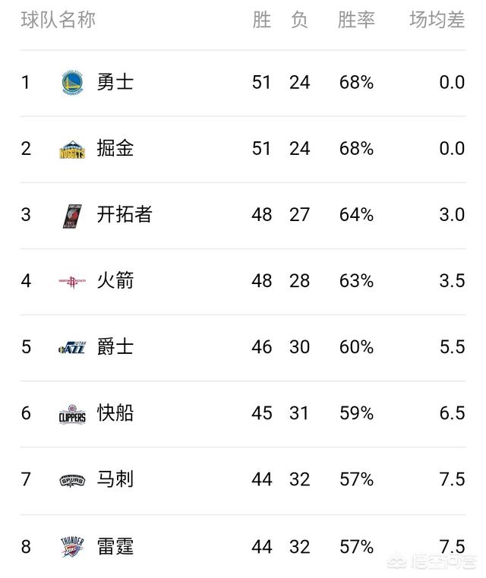Select the 火箭 team name
The height and width of the screenshot is (578, 486).
pos(115,281)
